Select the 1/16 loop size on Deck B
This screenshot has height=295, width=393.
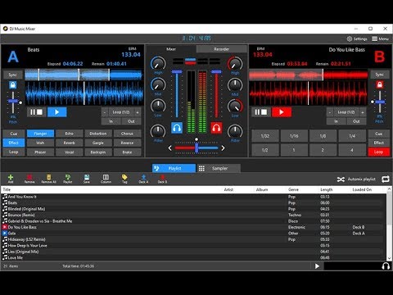(x=294, y=136)
